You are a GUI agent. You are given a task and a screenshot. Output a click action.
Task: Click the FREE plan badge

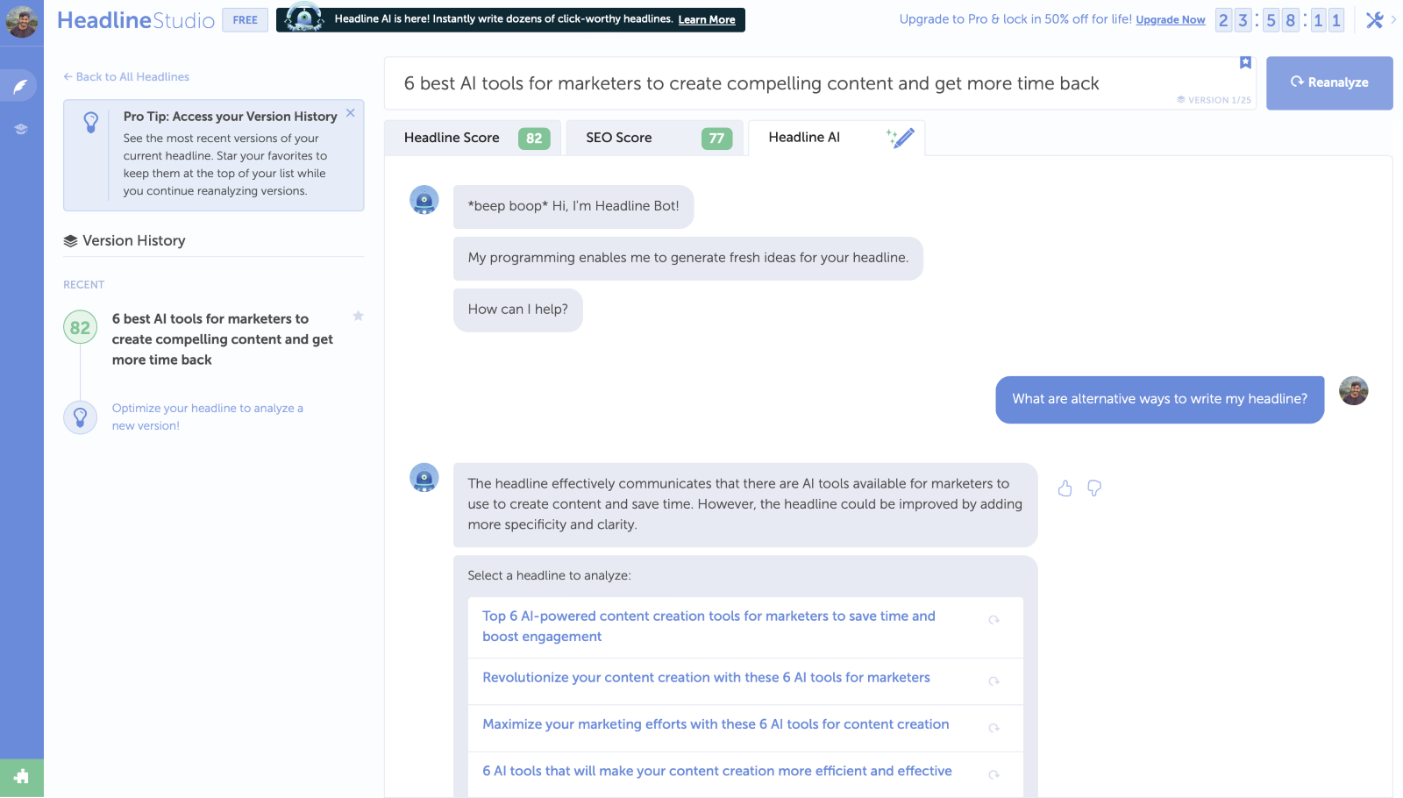click(246, 19)
